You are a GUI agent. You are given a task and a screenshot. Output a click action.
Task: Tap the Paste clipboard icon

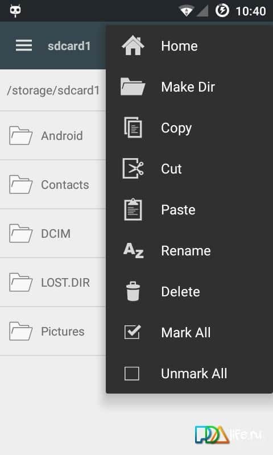pos(133,209)
